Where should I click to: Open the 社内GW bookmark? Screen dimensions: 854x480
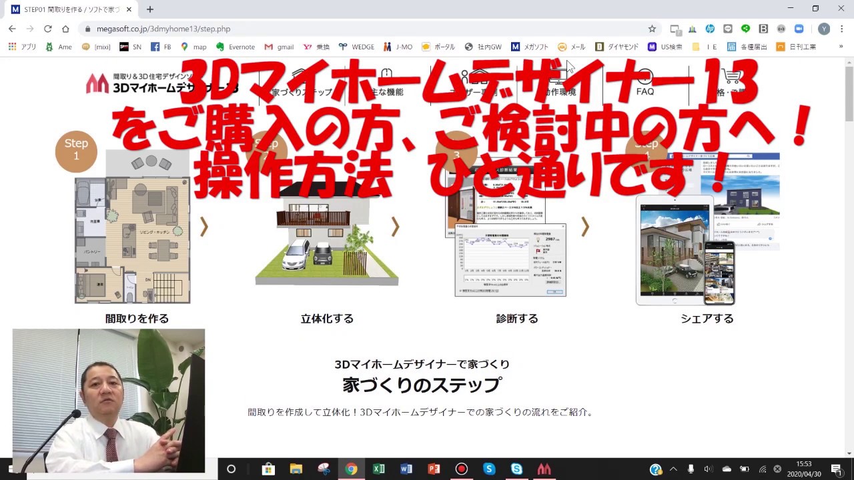pyautogui.click(x=483, y=47)
